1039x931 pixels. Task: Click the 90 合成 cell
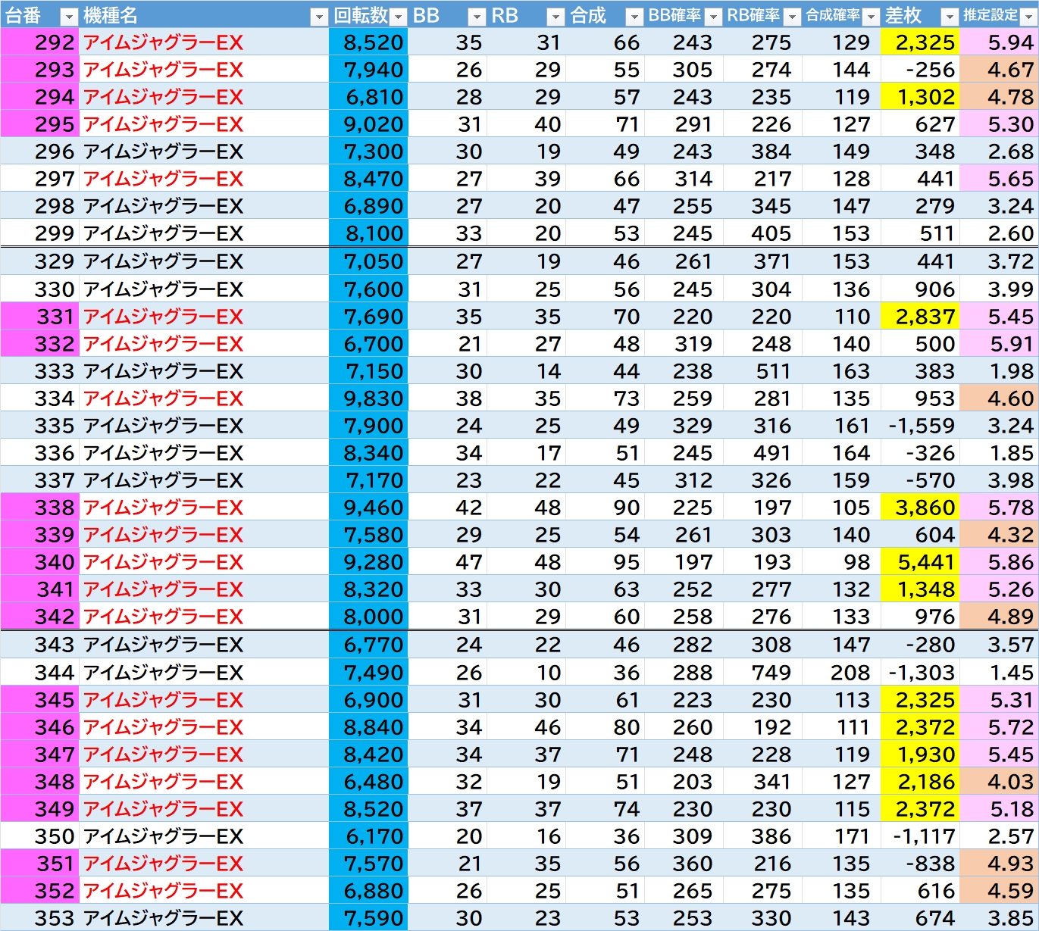(605, 508)
